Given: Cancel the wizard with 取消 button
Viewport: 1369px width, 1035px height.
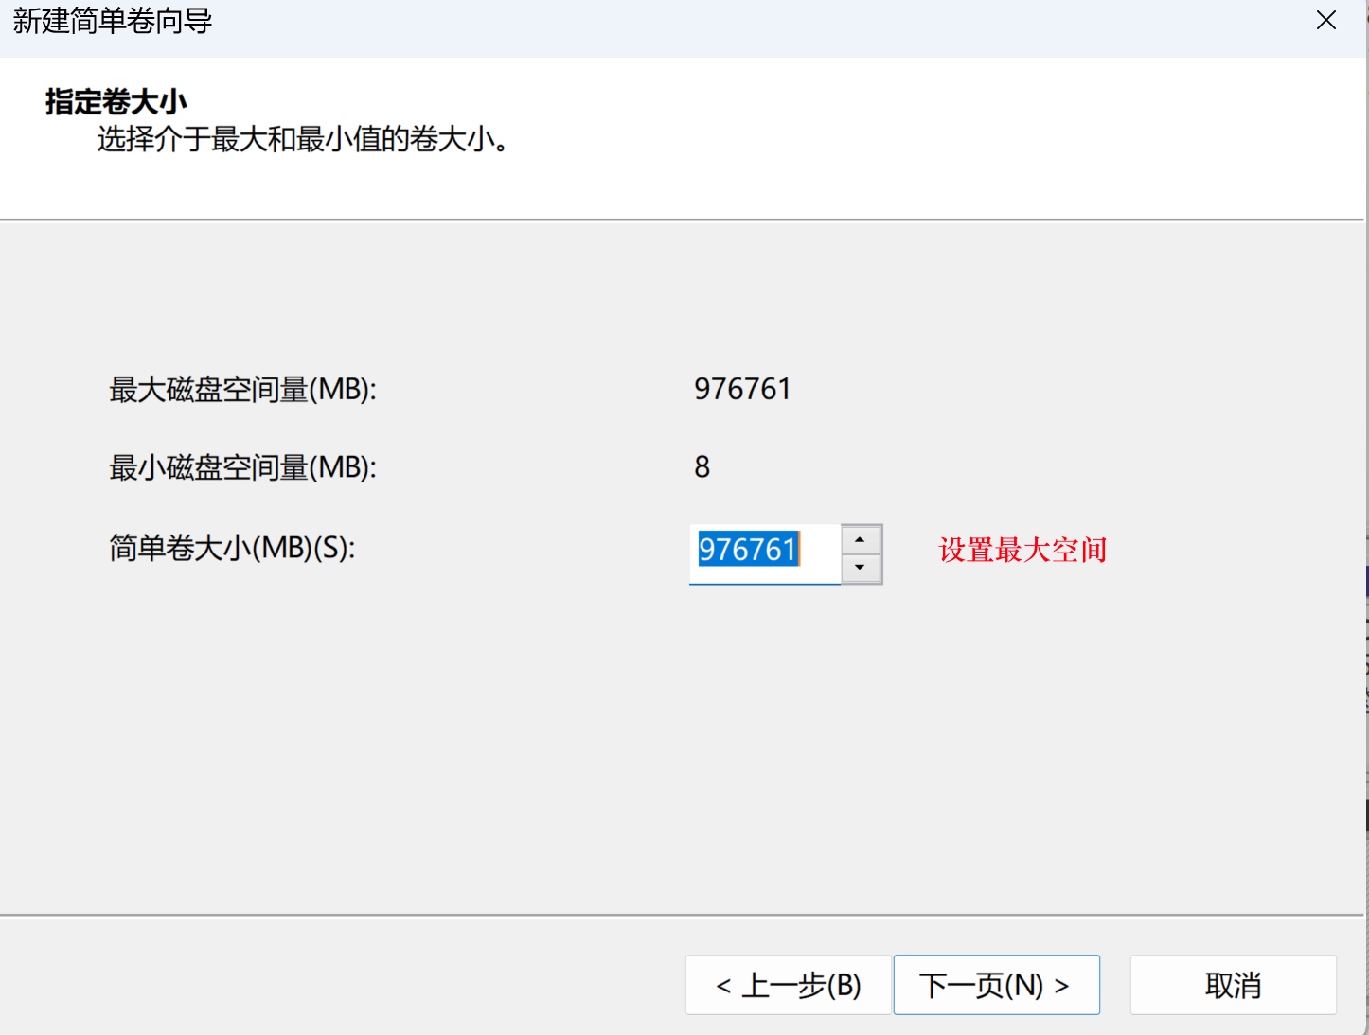Looking at the screenshot, I should [1233, 985].
